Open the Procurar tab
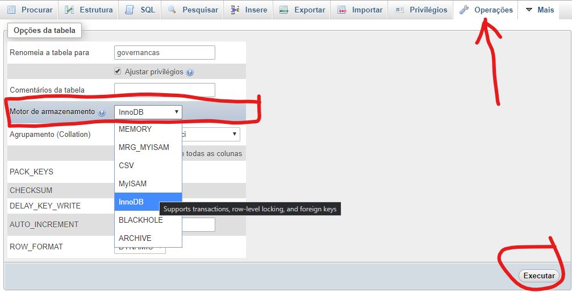 30,10
